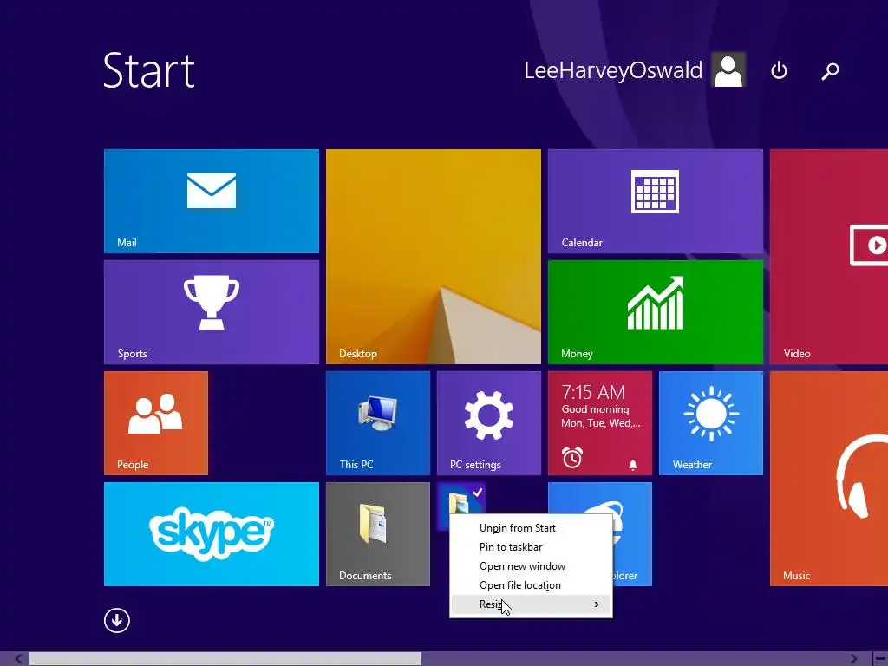Click the search magnifier icon
The height and width of the screenshot is (666, 888).
coord(830,71)
